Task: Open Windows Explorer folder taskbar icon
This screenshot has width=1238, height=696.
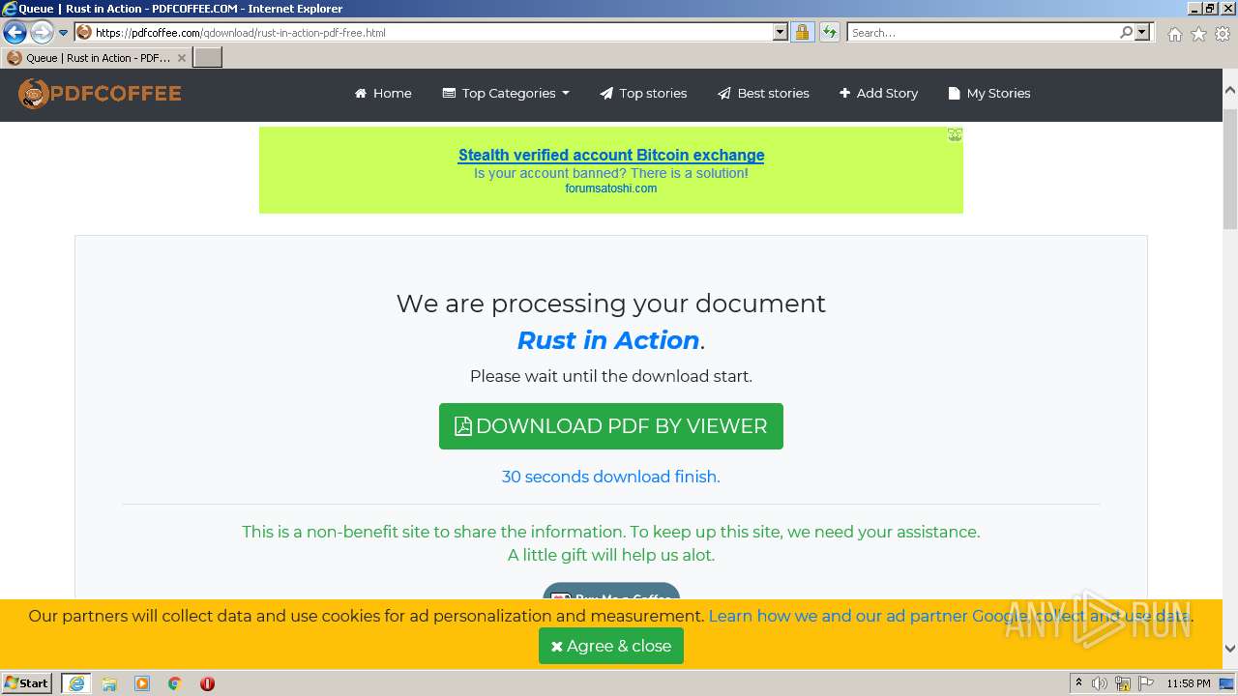Action: point(109,683)
